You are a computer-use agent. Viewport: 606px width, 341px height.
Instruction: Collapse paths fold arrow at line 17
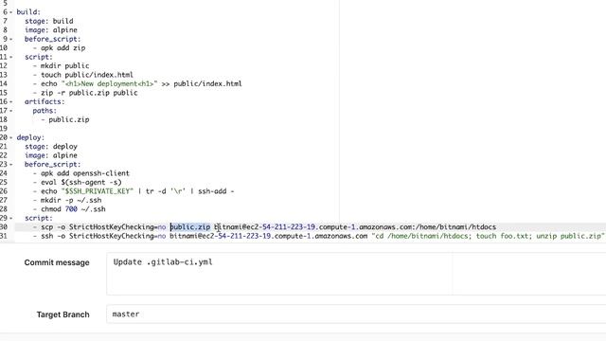point(10,111)
